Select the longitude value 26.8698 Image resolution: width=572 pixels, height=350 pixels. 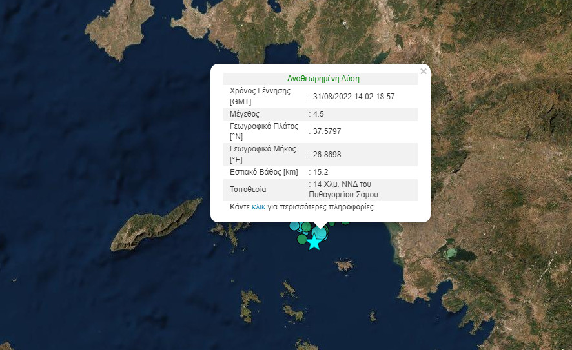click(327, 155)
